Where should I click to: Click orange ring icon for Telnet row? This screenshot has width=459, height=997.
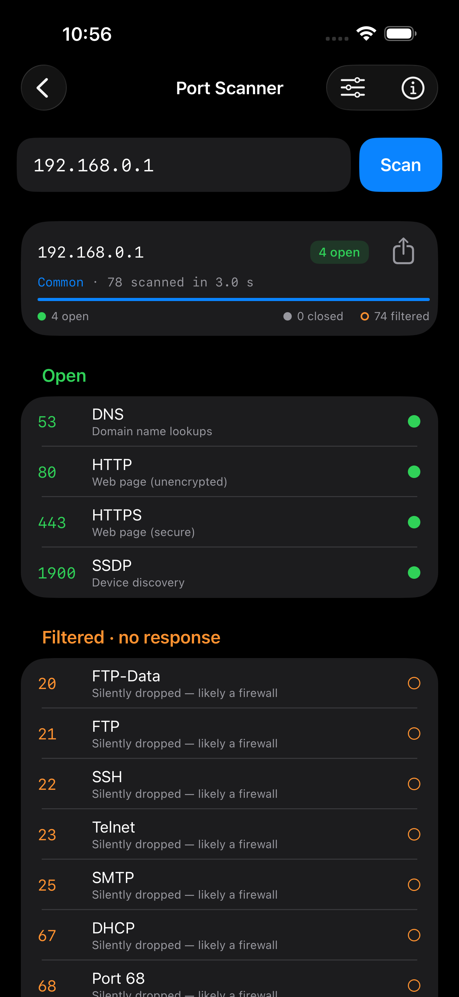(414, 834)
